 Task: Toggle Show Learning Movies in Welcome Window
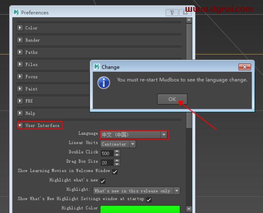[115, 172]
